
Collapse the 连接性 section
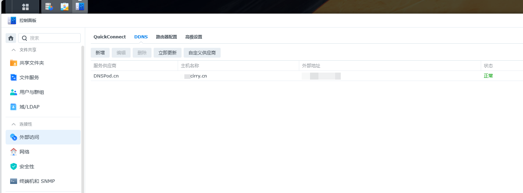click(x=14, y=124)
